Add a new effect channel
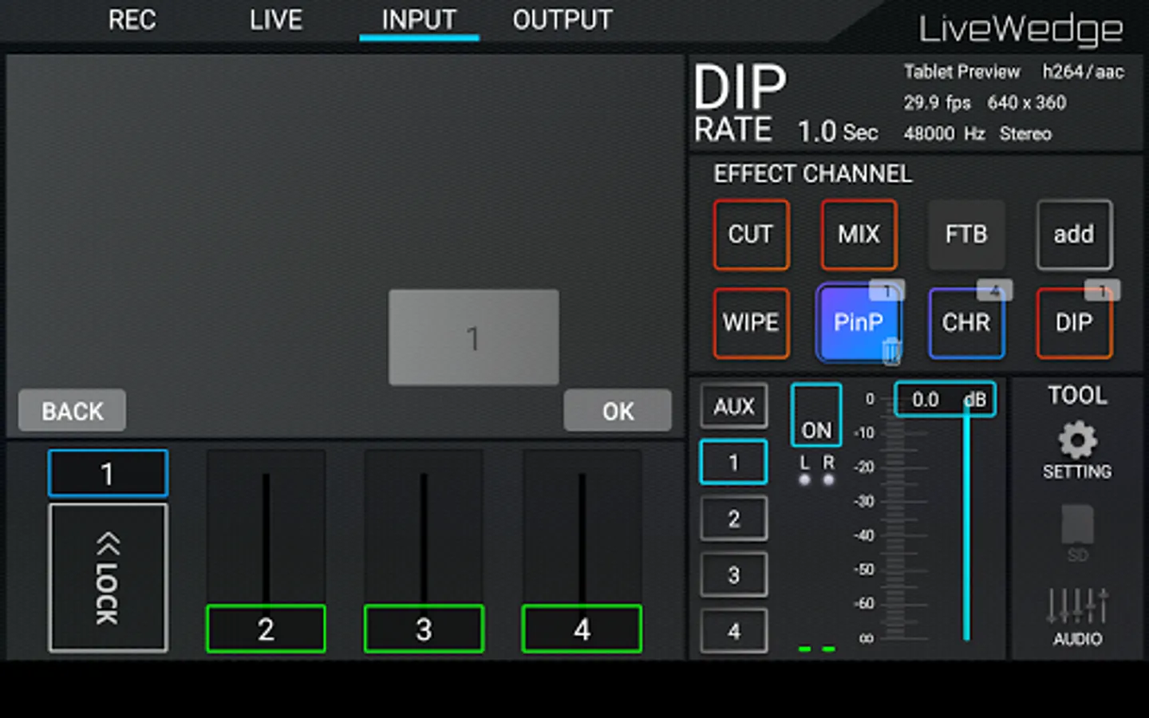This screenshot has width=1149, height=718. click(1074, 235)
